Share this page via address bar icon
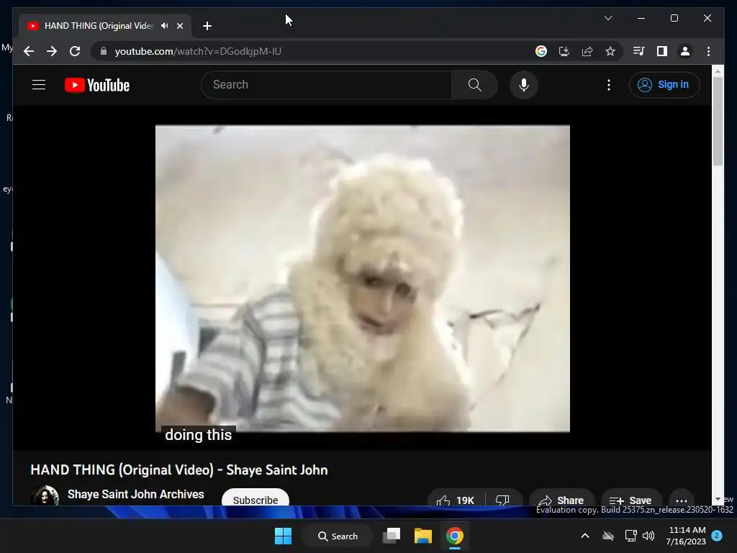This screenshot has height=553, width=737. (x=587, y=51)
